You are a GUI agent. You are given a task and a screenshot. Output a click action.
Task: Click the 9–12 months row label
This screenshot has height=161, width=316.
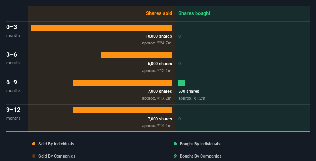[13, 113]
